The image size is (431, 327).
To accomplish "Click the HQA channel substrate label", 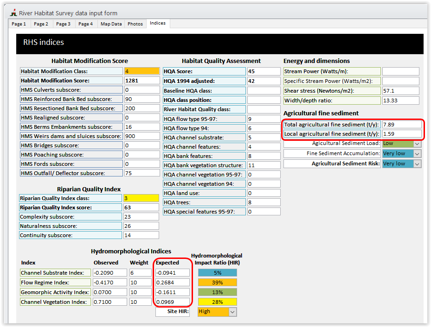I will (205, 138).
